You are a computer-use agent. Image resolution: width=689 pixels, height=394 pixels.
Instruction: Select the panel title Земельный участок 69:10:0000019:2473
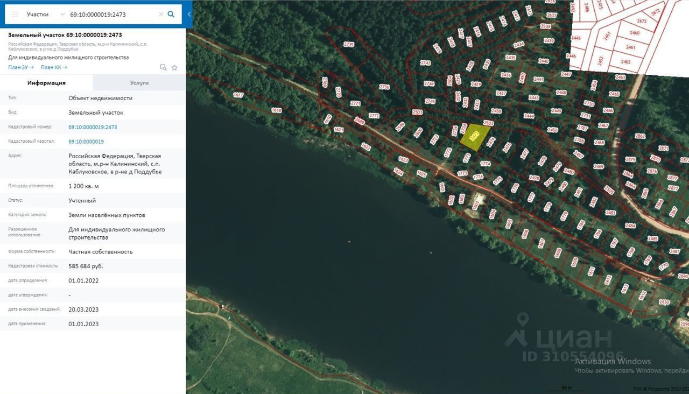coord(65,35)
